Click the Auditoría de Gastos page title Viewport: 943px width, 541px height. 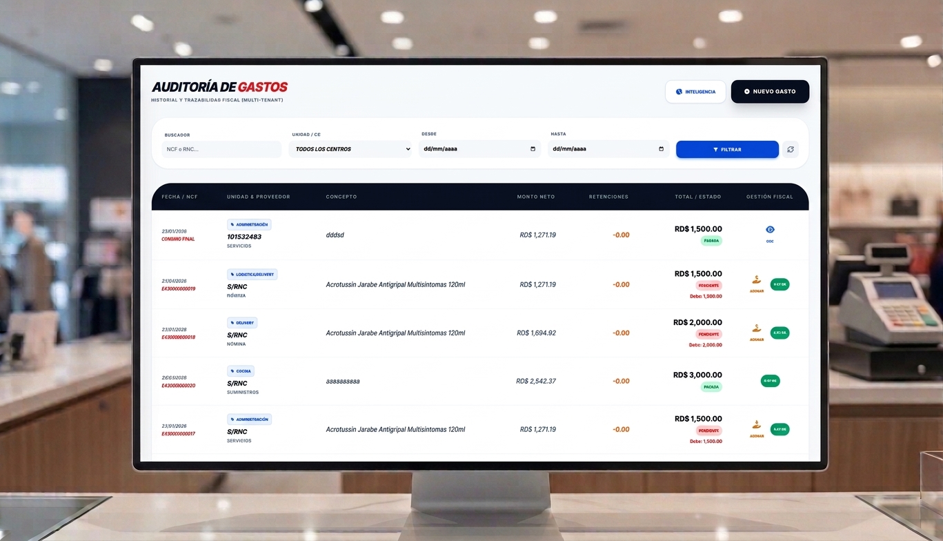pos(219,87)
